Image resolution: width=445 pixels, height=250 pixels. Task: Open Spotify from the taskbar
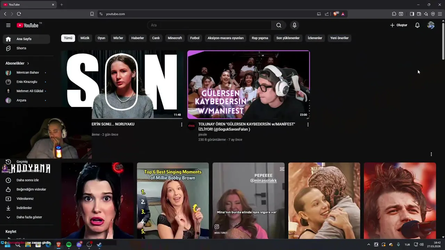coord(69,245)
